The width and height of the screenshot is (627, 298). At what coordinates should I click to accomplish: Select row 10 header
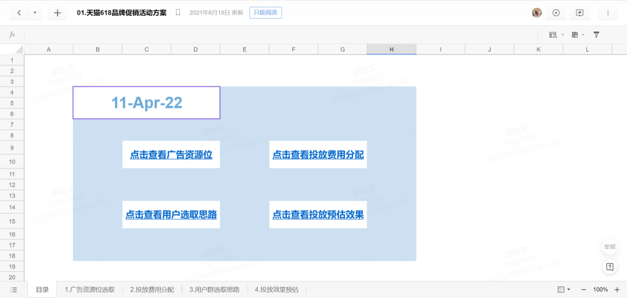point(12,161)
